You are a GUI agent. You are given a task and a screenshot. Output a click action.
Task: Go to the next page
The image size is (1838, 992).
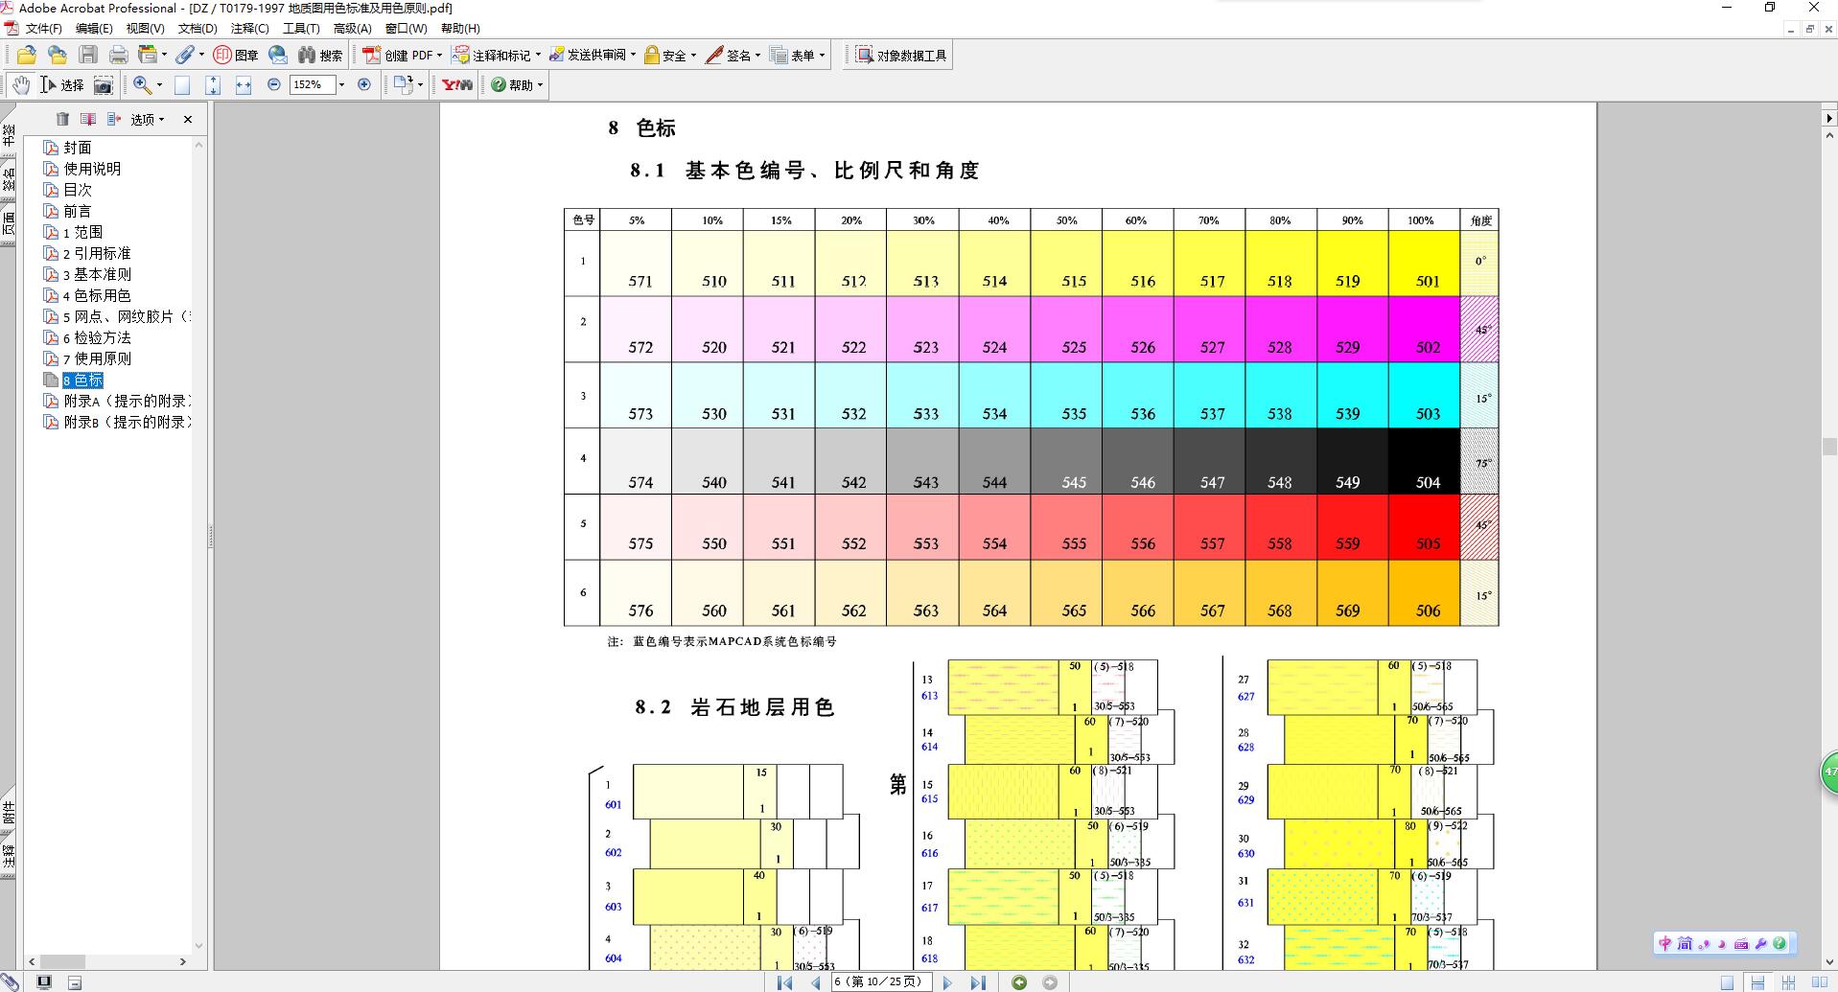pyautogui.click(x=947, y=982)
